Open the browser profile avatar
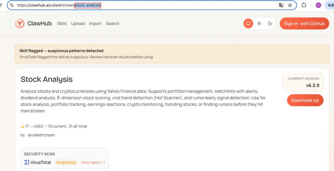Viewport: 334px width, 171px height. tap(318, 5)
